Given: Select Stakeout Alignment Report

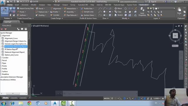Looking at the screenshot, I should 15,52.
